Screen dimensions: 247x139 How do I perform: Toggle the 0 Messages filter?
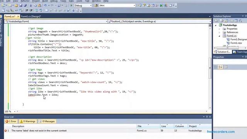[47, 121]
